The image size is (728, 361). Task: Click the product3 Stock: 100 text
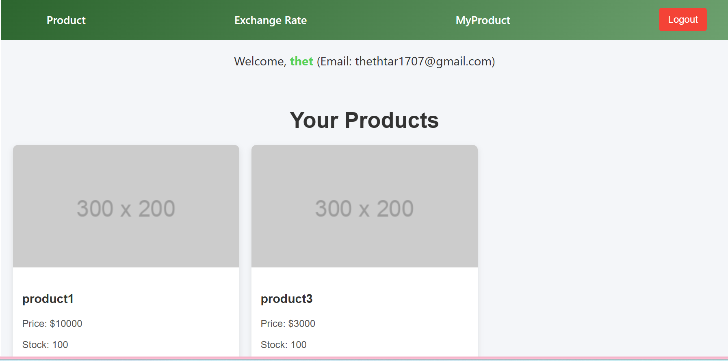(284, 345)
